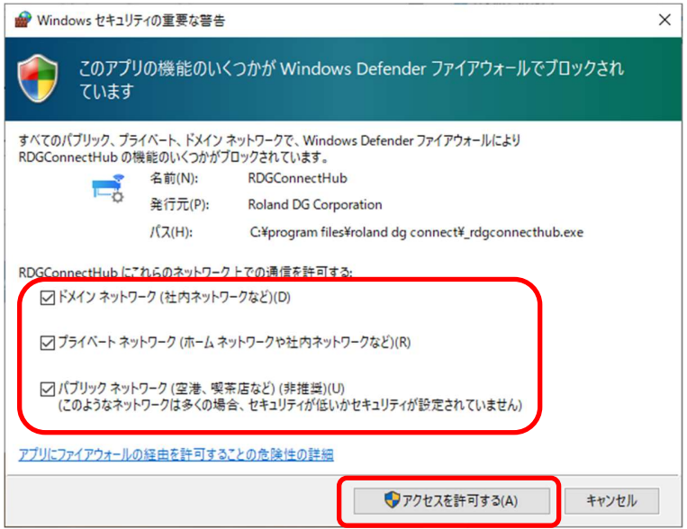Click the キャンセル button

[x=611, y=500]
